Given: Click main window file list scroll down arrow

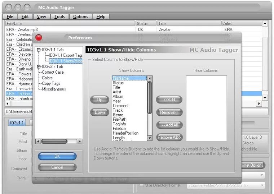Looking at the screenshot, I should pos(265,98).
